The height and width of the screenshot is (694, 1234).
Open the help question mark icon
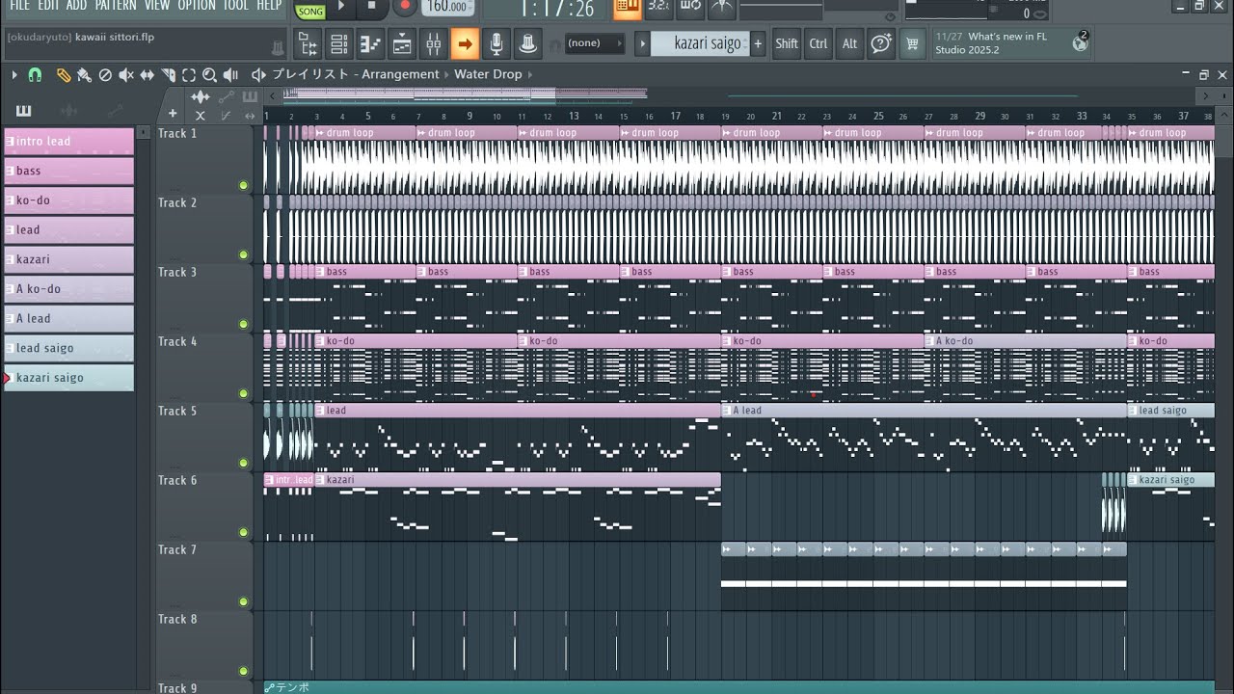pyautogui.click(x=880, y=43)
